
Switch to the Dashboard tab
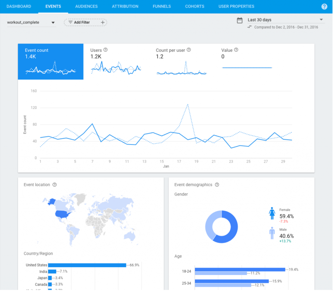click(x=19, y=7)
